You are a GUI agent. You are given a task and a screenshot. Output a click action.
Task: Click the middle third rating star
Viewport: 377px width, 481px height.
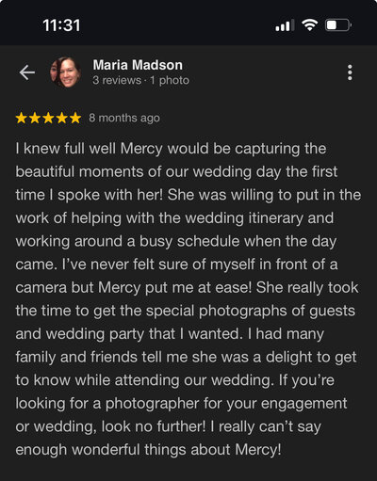[x=48, y=118]
